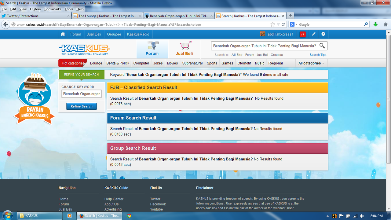Image resolution: width=391 pixels, height=220 pixels.
Task: Open the Otomotif category
Action: tap(244, 63)
